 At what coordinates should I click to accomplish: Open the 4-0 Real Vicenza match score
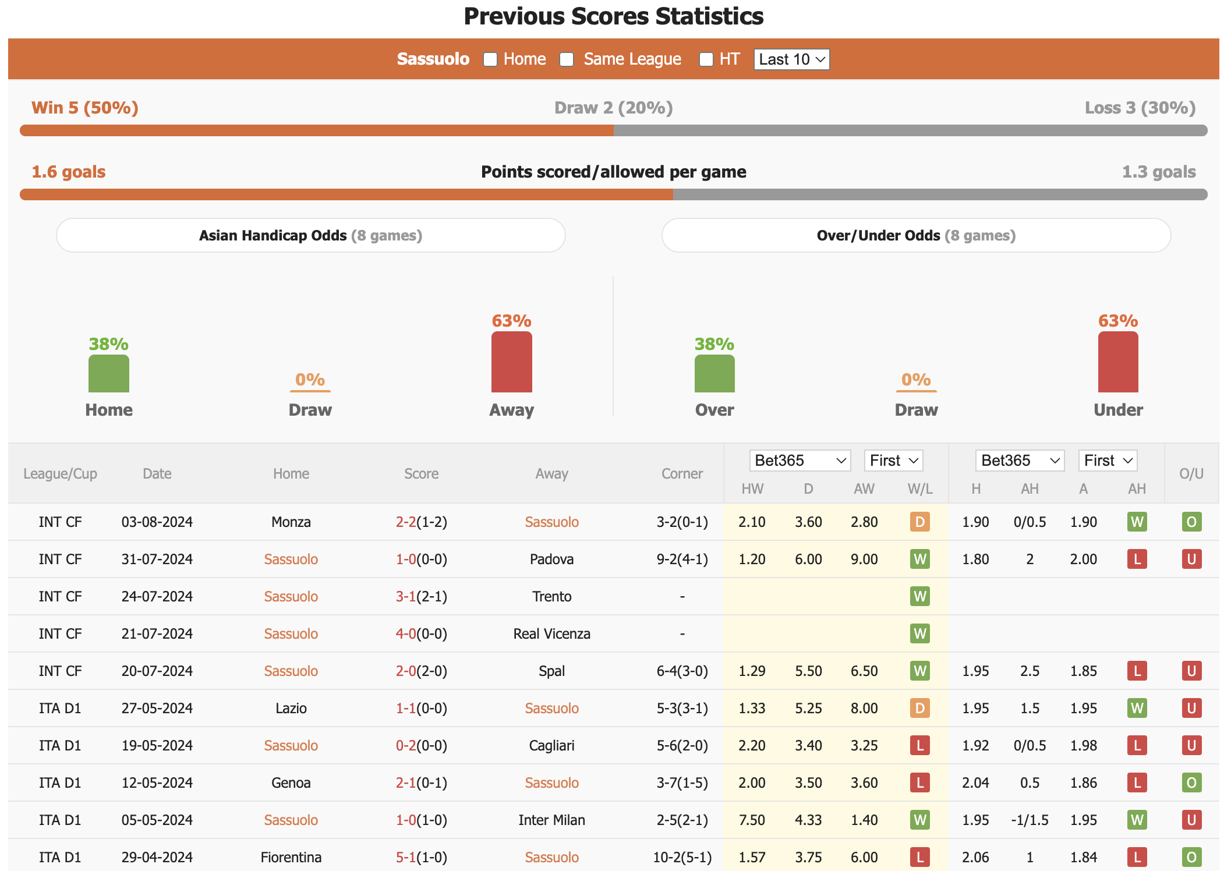click(x=406, y=633)
